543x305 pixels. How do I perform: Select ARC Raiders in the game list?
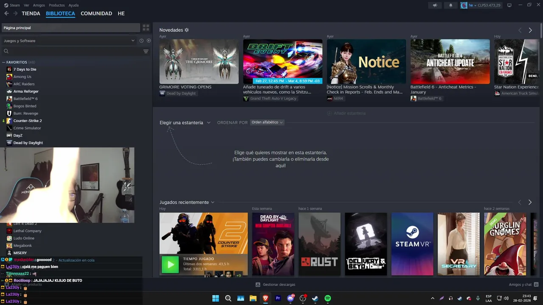coord(24,84)
